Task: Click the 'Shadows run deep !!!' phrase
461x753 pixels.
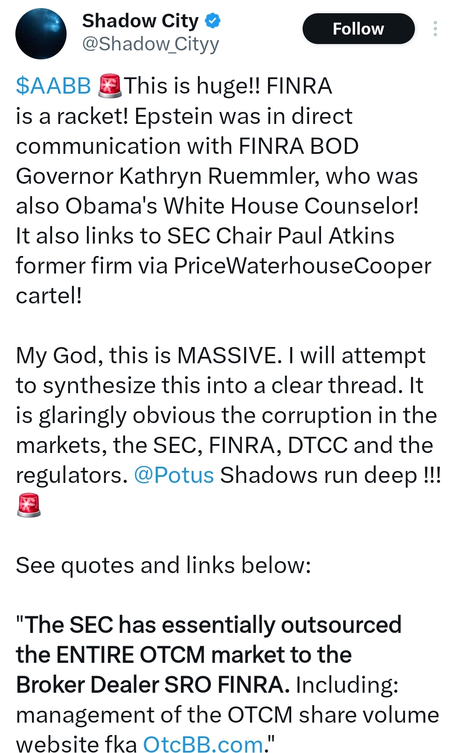Action: pos(330,475)
